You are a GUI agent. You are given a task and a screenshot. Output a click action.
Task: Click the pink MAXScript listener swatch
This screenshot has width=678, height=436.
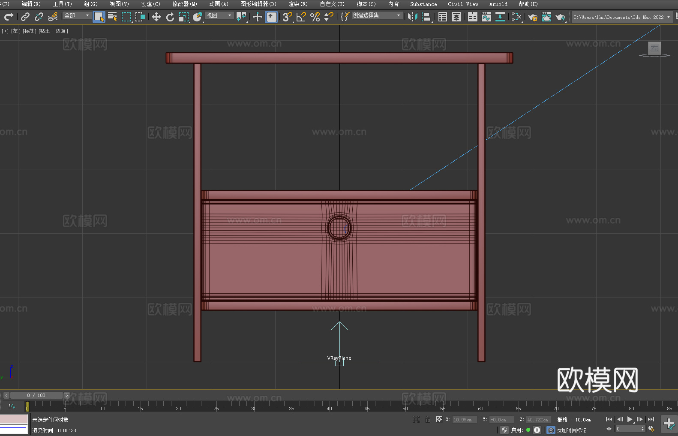(14, 419)
